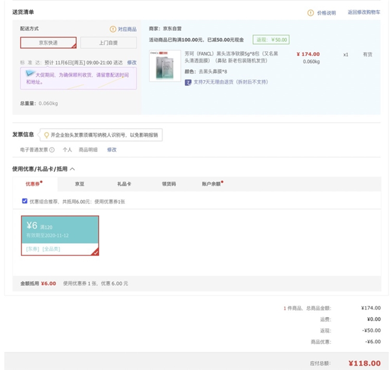Click the FANCL product thumbnail
391x370 pixels.
click(165, 66)
